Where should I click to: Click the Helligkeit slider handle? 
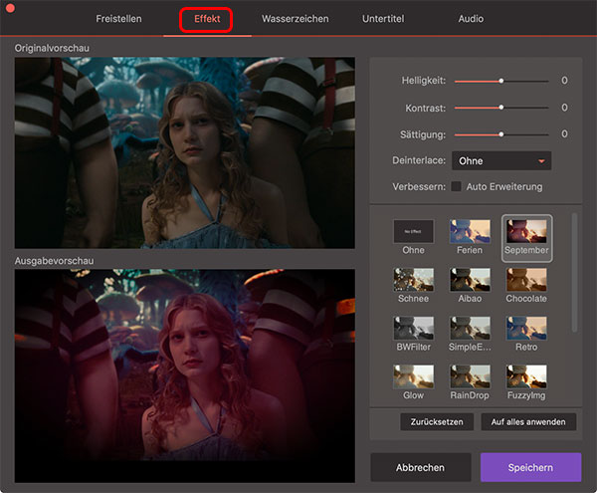[x=501, y=81]
